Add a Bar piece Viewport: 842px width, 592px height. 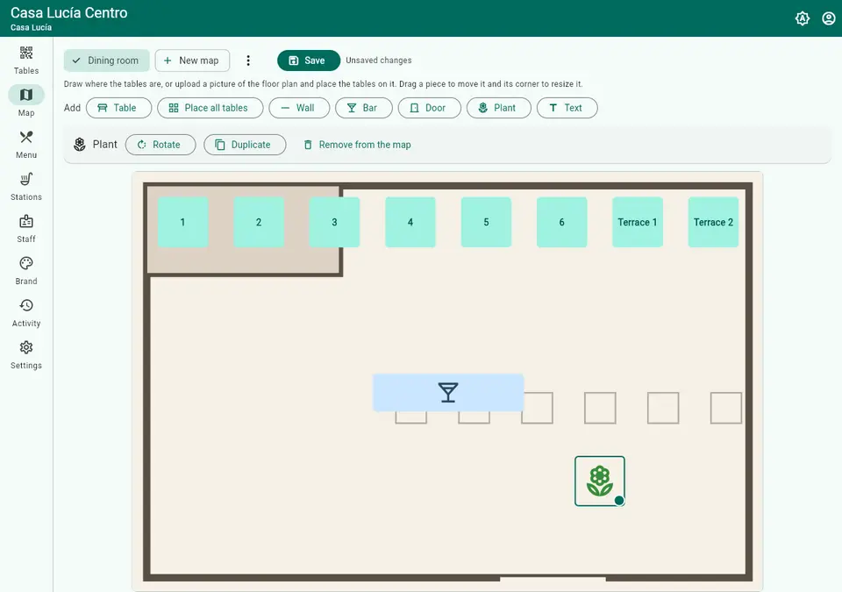tap(363, 108)
